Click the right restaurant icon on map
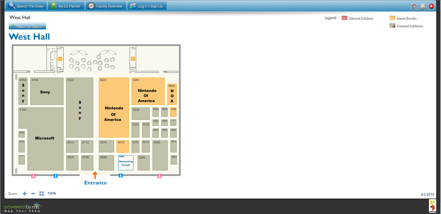This screenshot has height=214, width=441. click(x=133, y=59)
